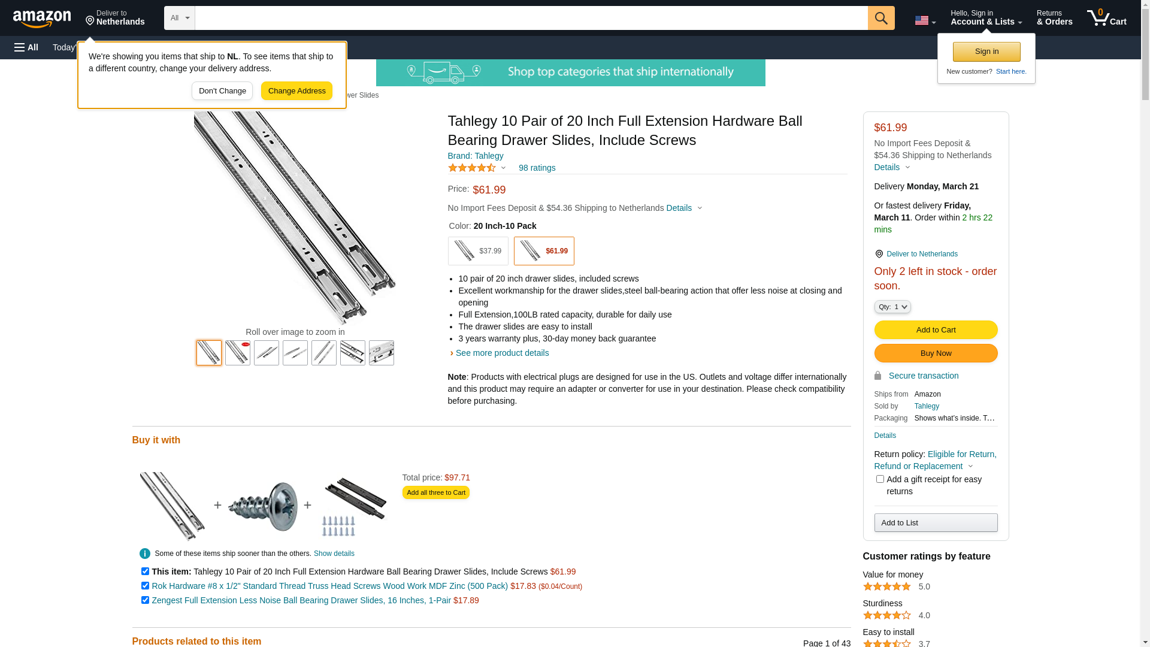
Task: Click the Deliver to Netherlands location icon
Action: pos(879,254)
